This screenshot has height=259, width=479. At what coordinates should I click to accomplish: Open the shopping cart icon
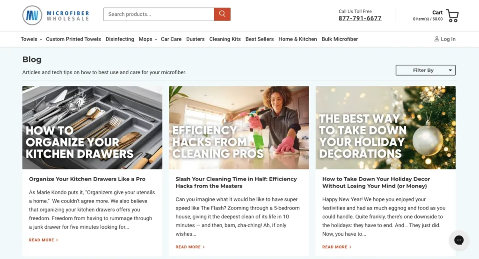pos(452,15)
